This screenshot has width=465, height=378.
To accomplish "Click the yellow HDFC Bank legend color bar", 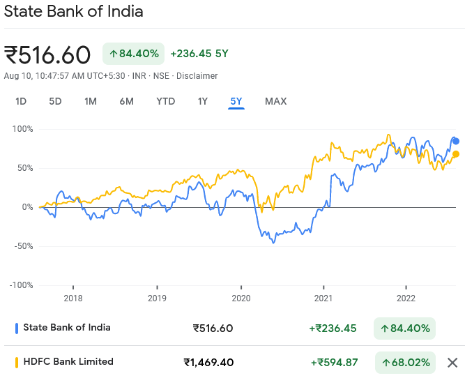I will pos(17,363).
